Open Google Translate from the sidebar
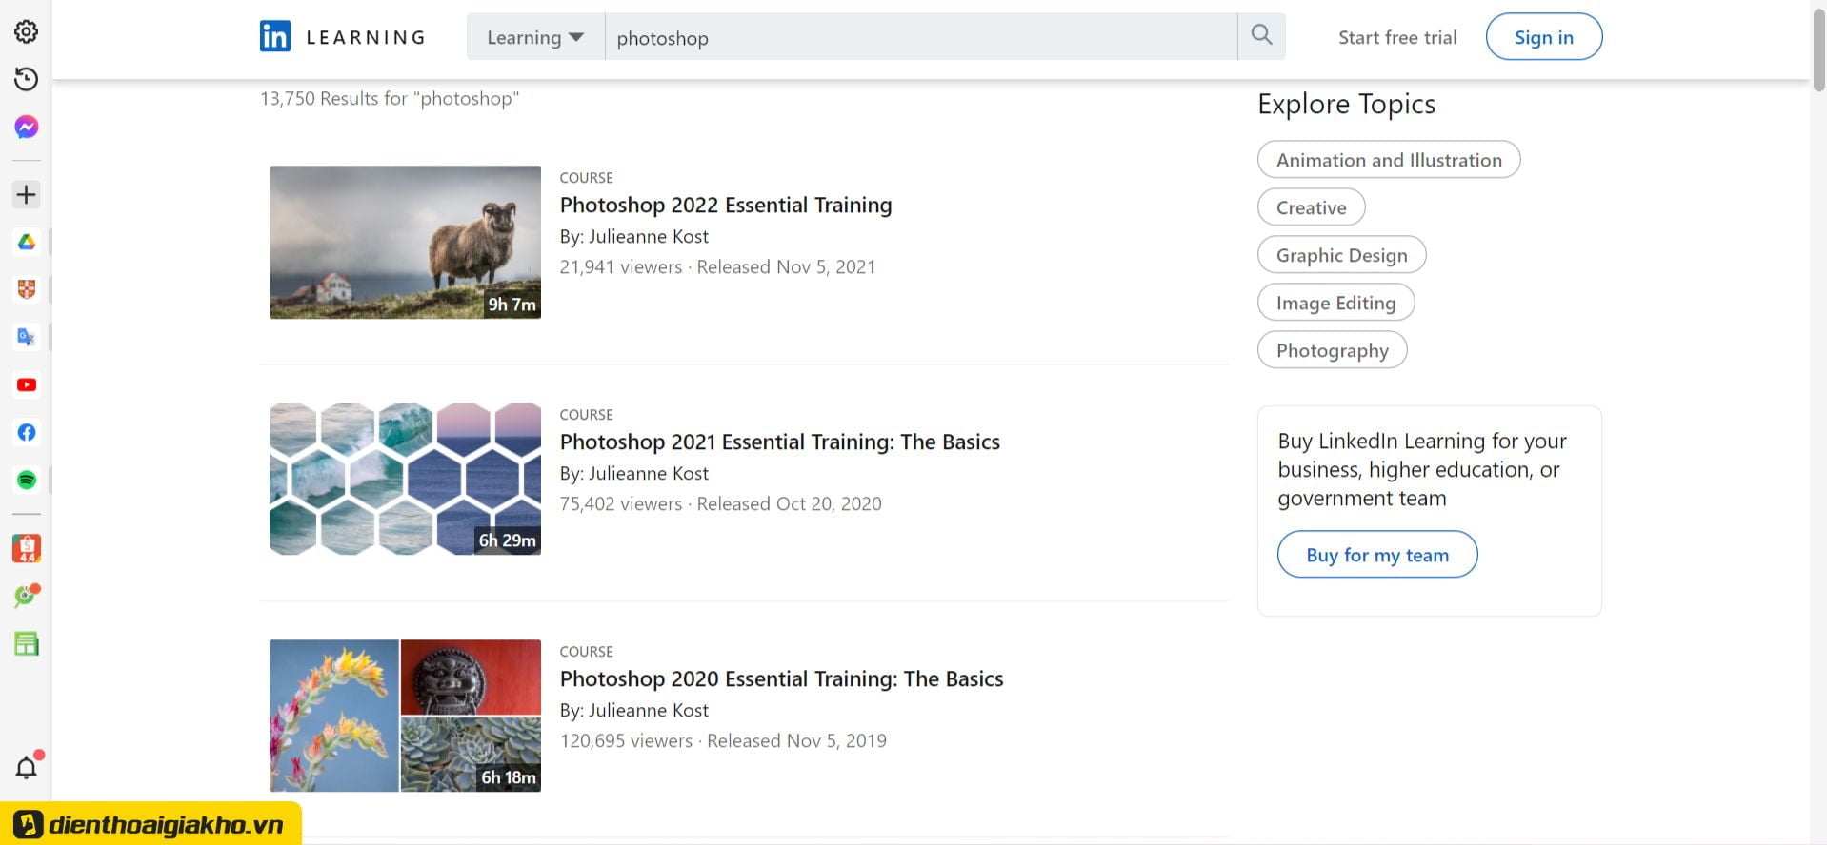This screenshot has height=845, width=1827. (27, 337)
